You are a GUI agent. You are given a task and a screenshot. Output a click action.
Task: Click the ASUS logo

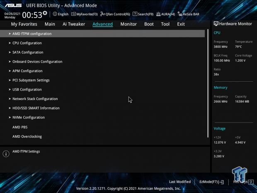pos(13,5)
